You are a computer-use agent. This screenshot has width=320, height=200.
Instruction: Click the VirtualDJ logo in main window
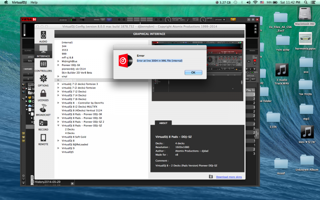pos(29,19)
